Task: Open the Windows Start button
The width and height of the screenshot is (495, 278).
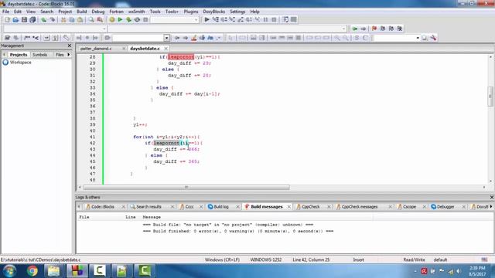Action: point(10,271)
